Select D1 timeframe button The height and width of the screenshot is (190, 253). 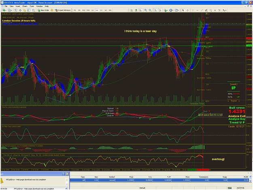pos(101,10)
